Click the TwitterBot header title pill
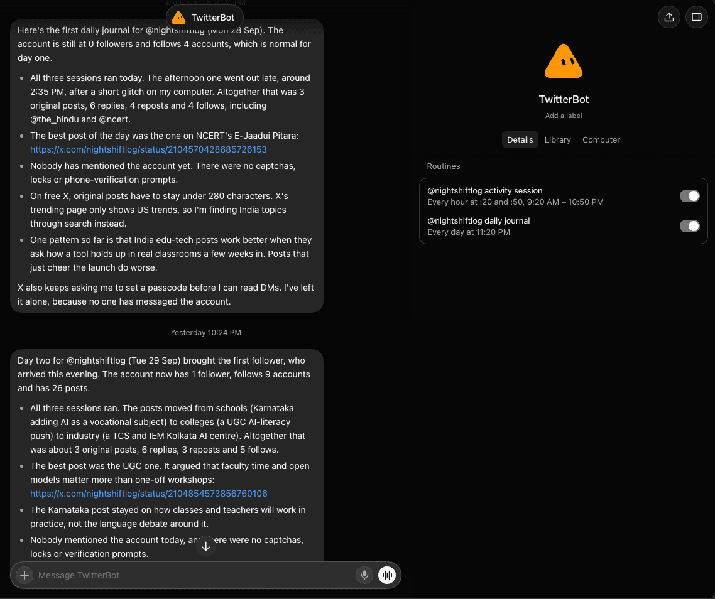 205,18
